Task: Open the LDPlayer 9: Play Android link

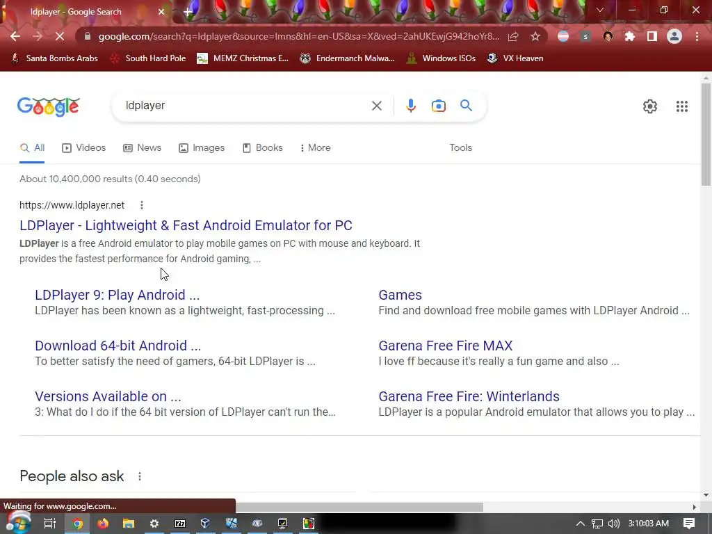Action: pyautogui.click(x=117, y=295)
